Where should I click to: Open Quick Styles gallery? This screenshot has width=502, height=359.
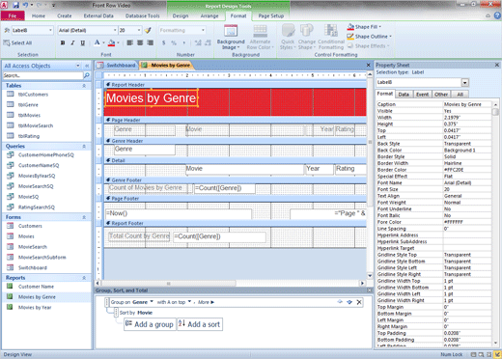[288, 37]
